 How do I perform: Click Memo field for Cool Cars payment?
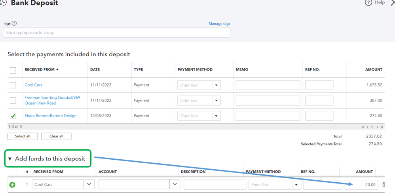[268, 85]
